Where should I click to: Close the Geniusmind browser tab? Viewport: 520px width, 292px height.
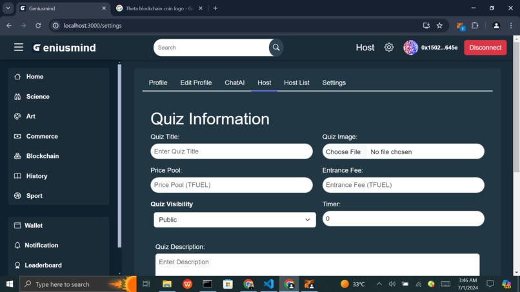pos(104,8)
